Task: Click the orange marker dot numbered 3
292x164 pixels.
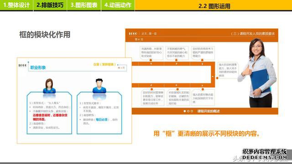Action: (x=202, y=60)
